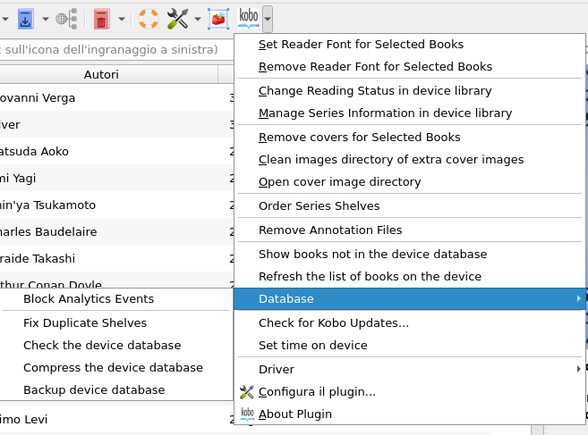588x435 pixels.
Task: Choose Compress the device database
Action: click(116, 368)
